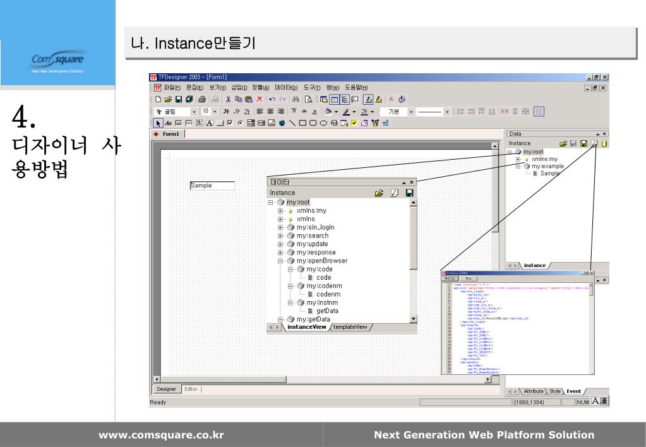The image size is (646, 447).
Task: Click the line color pen button
Action: [x=347, y=111]
